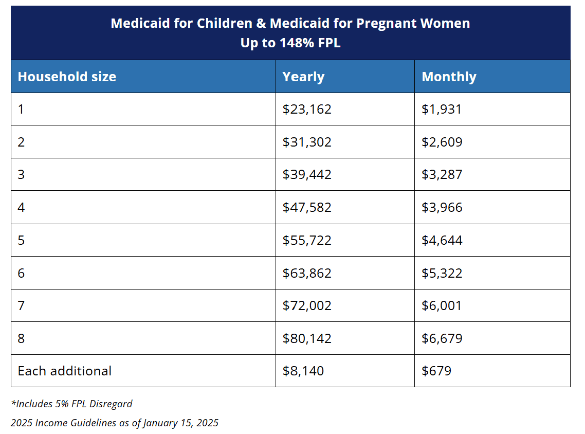Click the $4,644 monthly cell
Screen dimensions: 585x434
coord(442,240)
